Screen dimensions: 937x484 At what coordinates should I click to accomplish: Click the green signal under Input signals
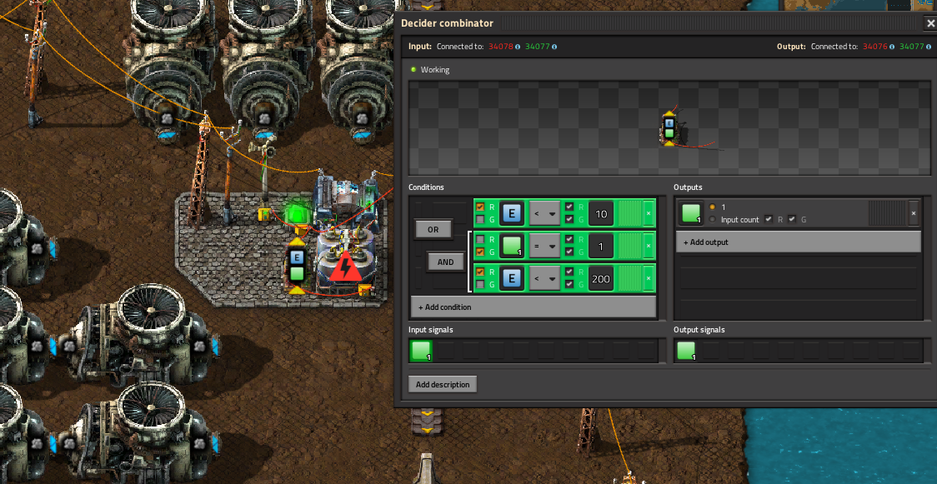click(x=421, y=351)
